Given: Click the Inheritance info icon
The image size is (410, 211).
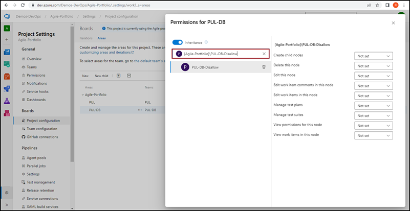Looking at the screenshot, I should pyautogui.click(x=206, y=42).
